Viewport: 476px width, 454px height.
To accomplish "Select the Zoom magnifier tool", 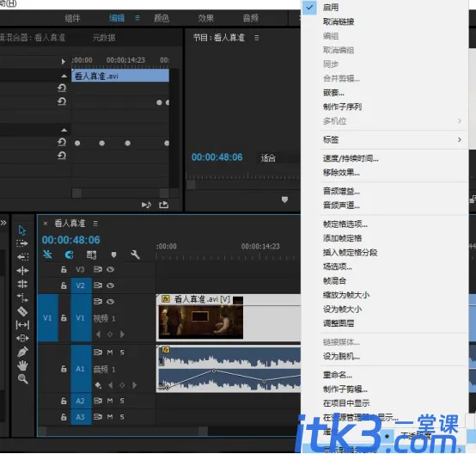I will (x=22, y=379).
